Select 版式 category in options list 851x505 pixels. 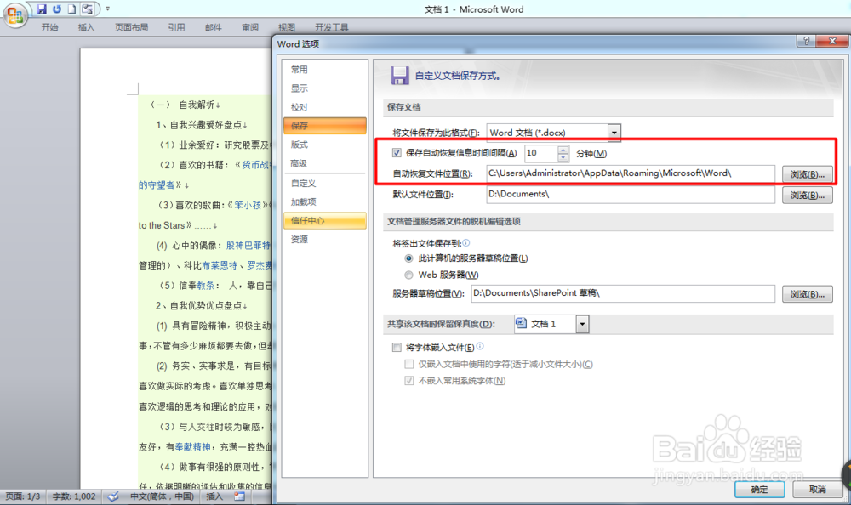coord(324,145)
